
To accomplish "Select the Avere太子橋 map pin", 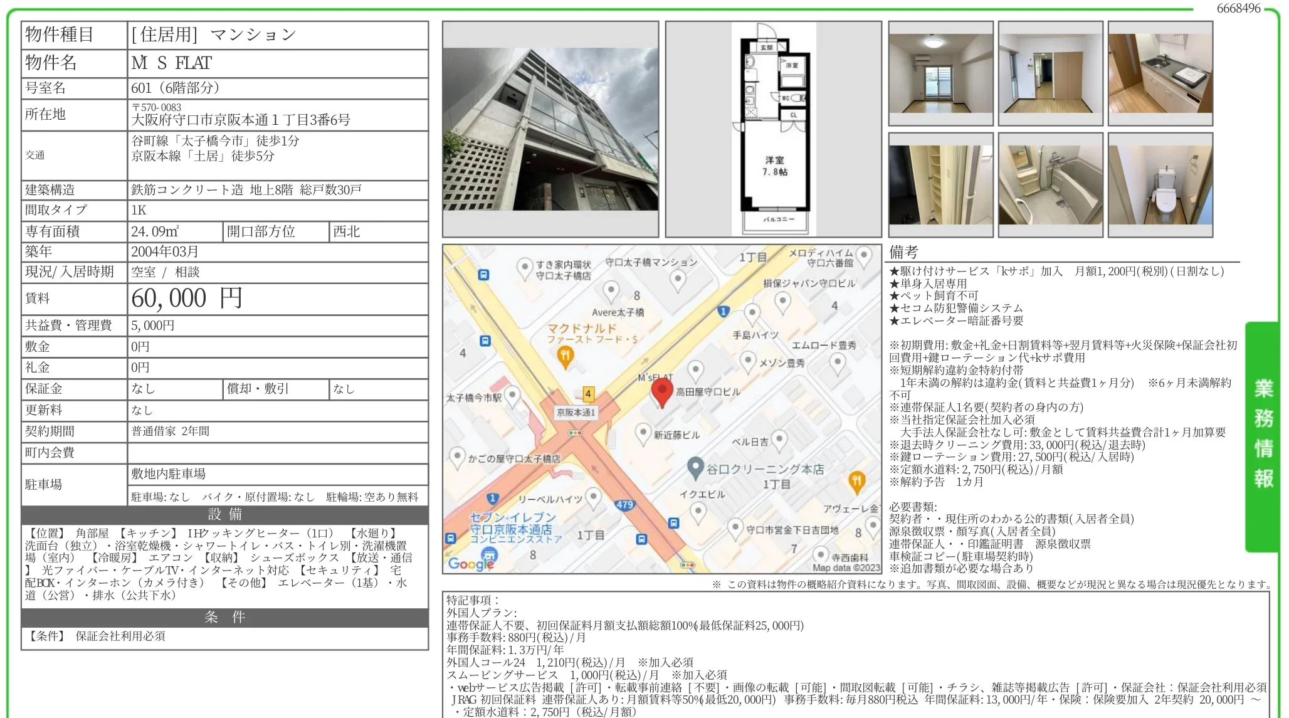I will (x=611, y=291).
